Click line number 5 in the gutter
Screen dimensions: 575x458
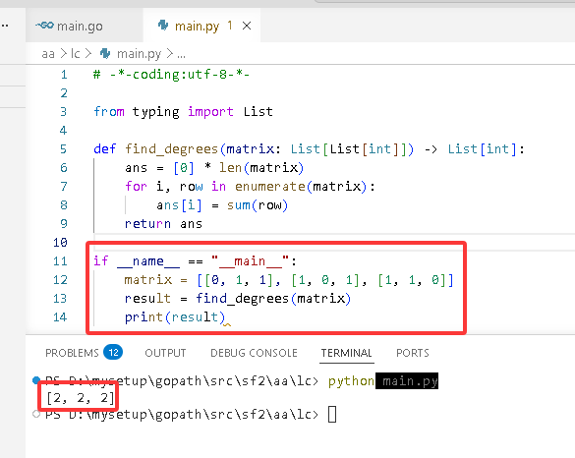[x=64, y=148]
